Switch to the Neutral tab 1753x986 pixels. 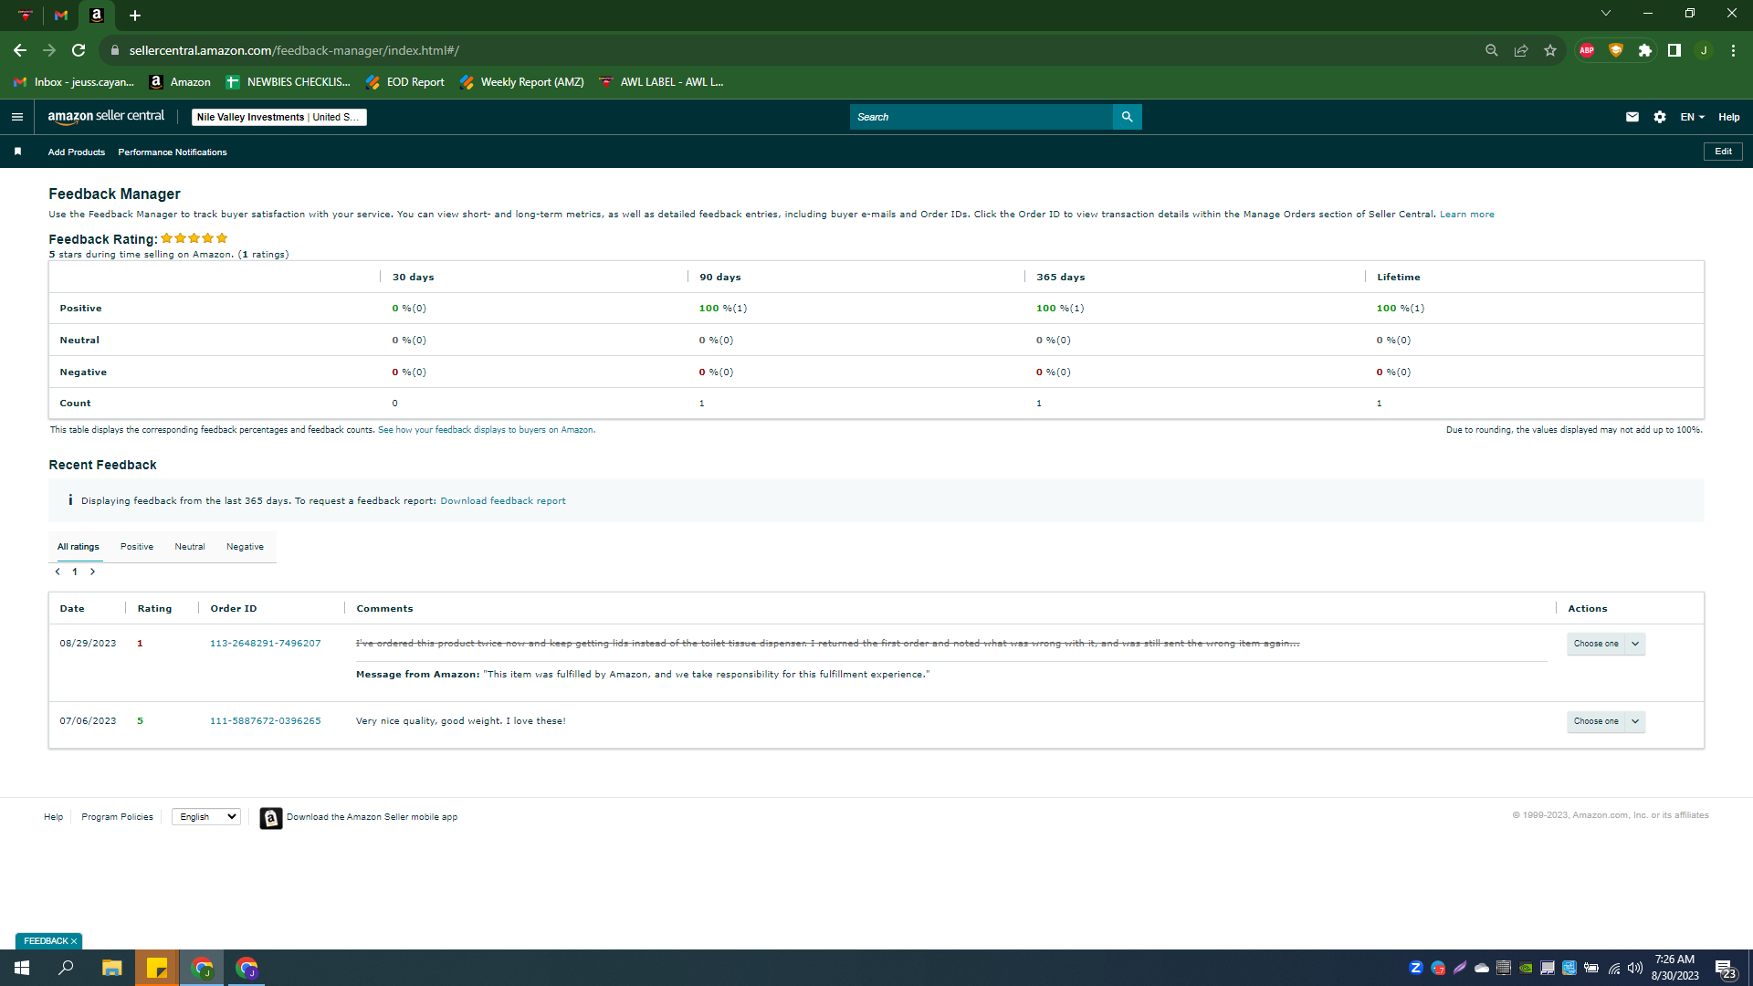[x=190, y=547]
